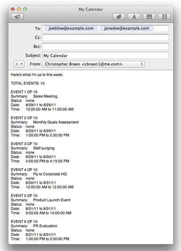Zoom the window with the green button
The width and height of the screenshot is (181, 251).
(x=25, y=9)
